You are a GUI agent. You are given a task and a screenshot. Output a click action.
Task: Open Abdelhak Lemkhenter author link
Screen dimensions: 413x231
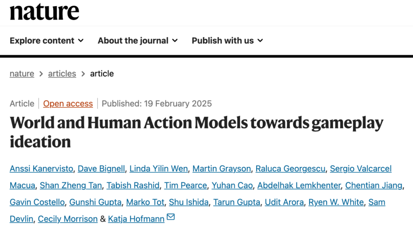pos(299,185)
